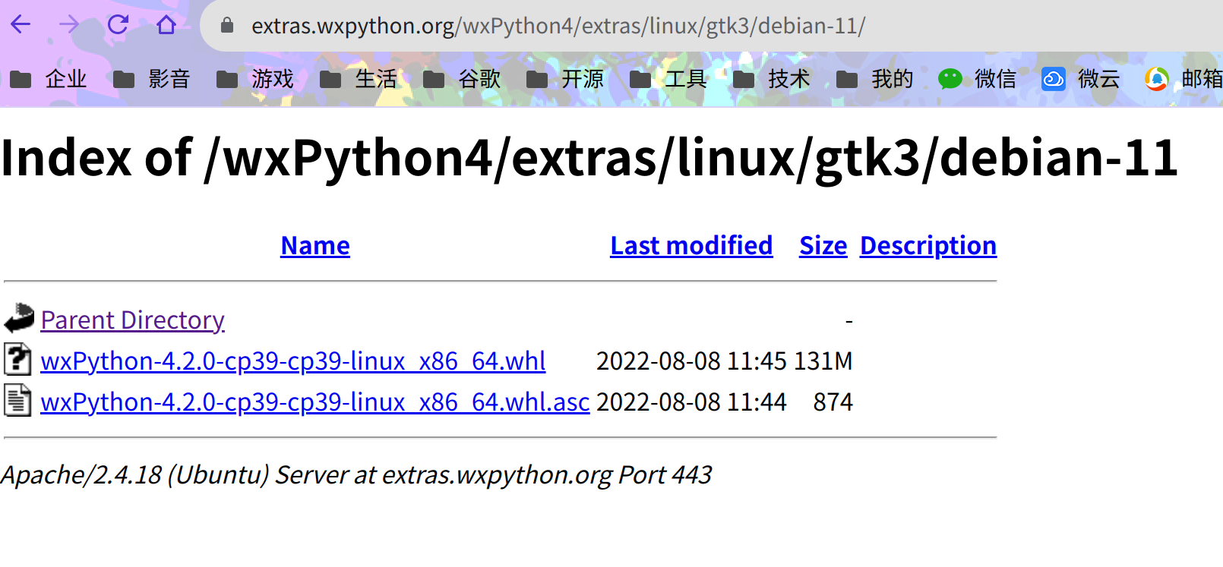Open the 工具 bookmark folder
The image size is (1223, 567).
(668, 79)
